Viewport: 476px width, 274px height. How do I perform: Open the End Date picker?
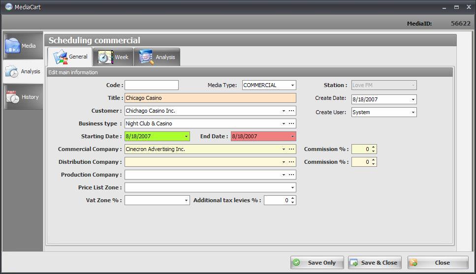tap(292, 137)
